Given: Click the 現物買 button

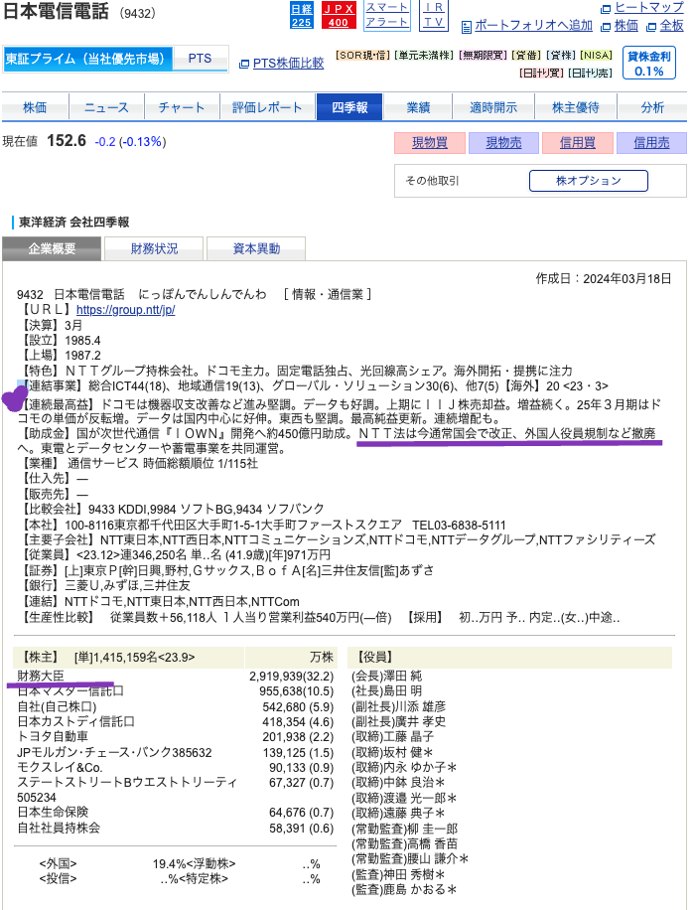Looking at the screenshot, I should click(x=430, y=143).
